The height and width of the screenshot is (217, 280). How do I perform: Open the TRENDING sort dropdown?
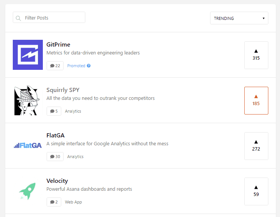click(239, 18)
